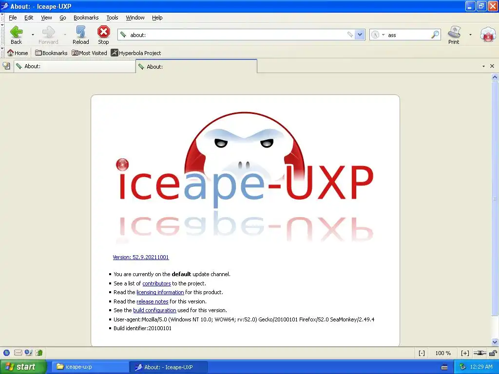Zoom out with the [-] button
The width and height of the screenshot is (499, 374).
pyautogui.click(x=422, y=353)
